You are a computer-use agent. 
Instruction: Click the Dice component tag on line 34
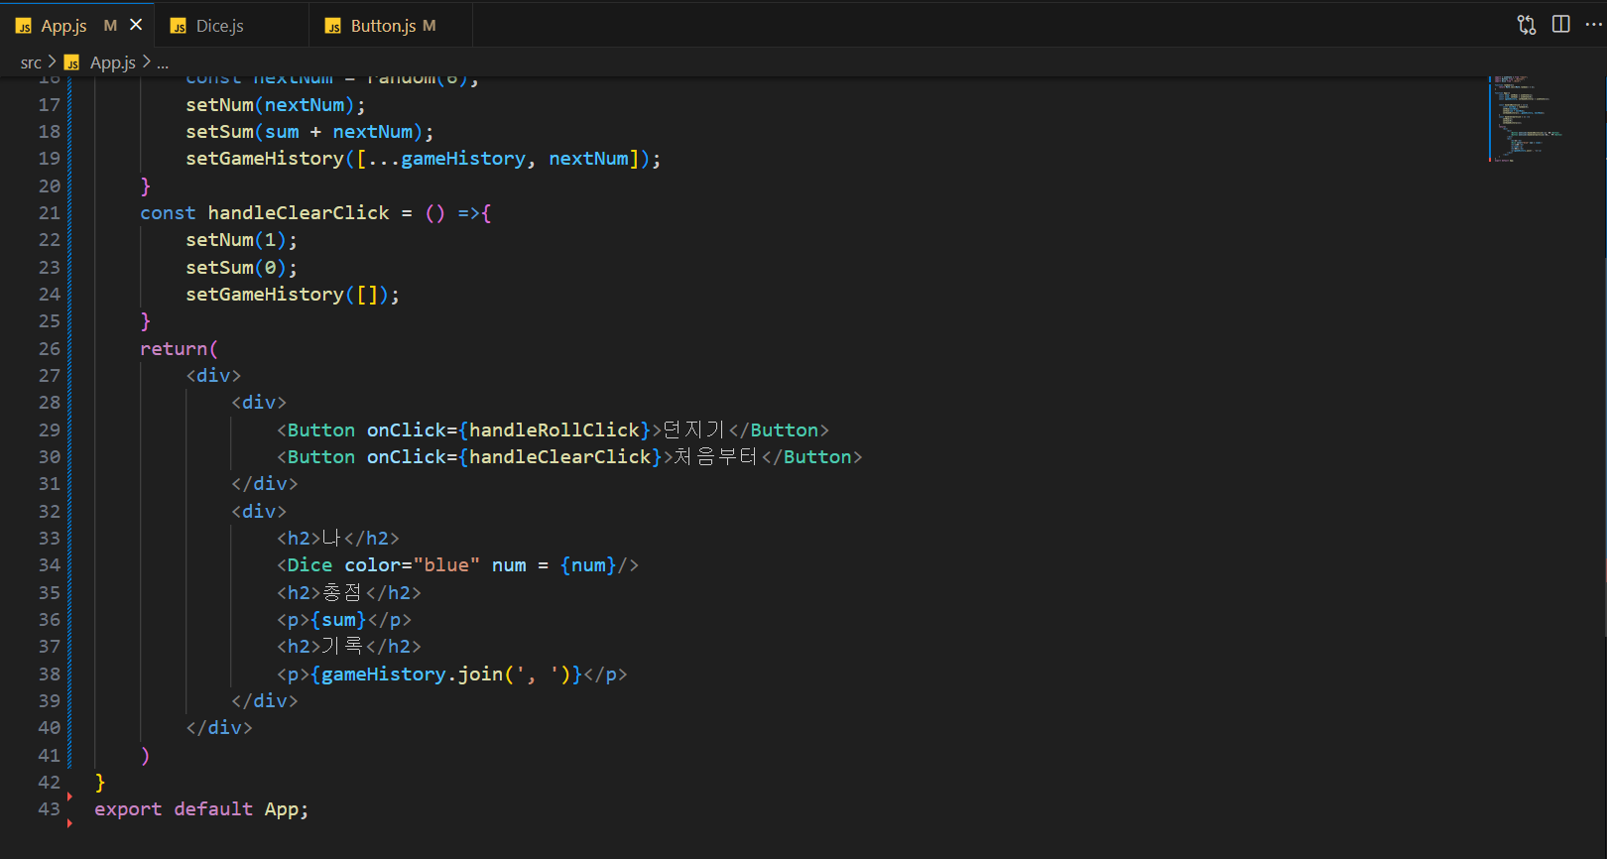pyautogui.click(x=309, y=565)
